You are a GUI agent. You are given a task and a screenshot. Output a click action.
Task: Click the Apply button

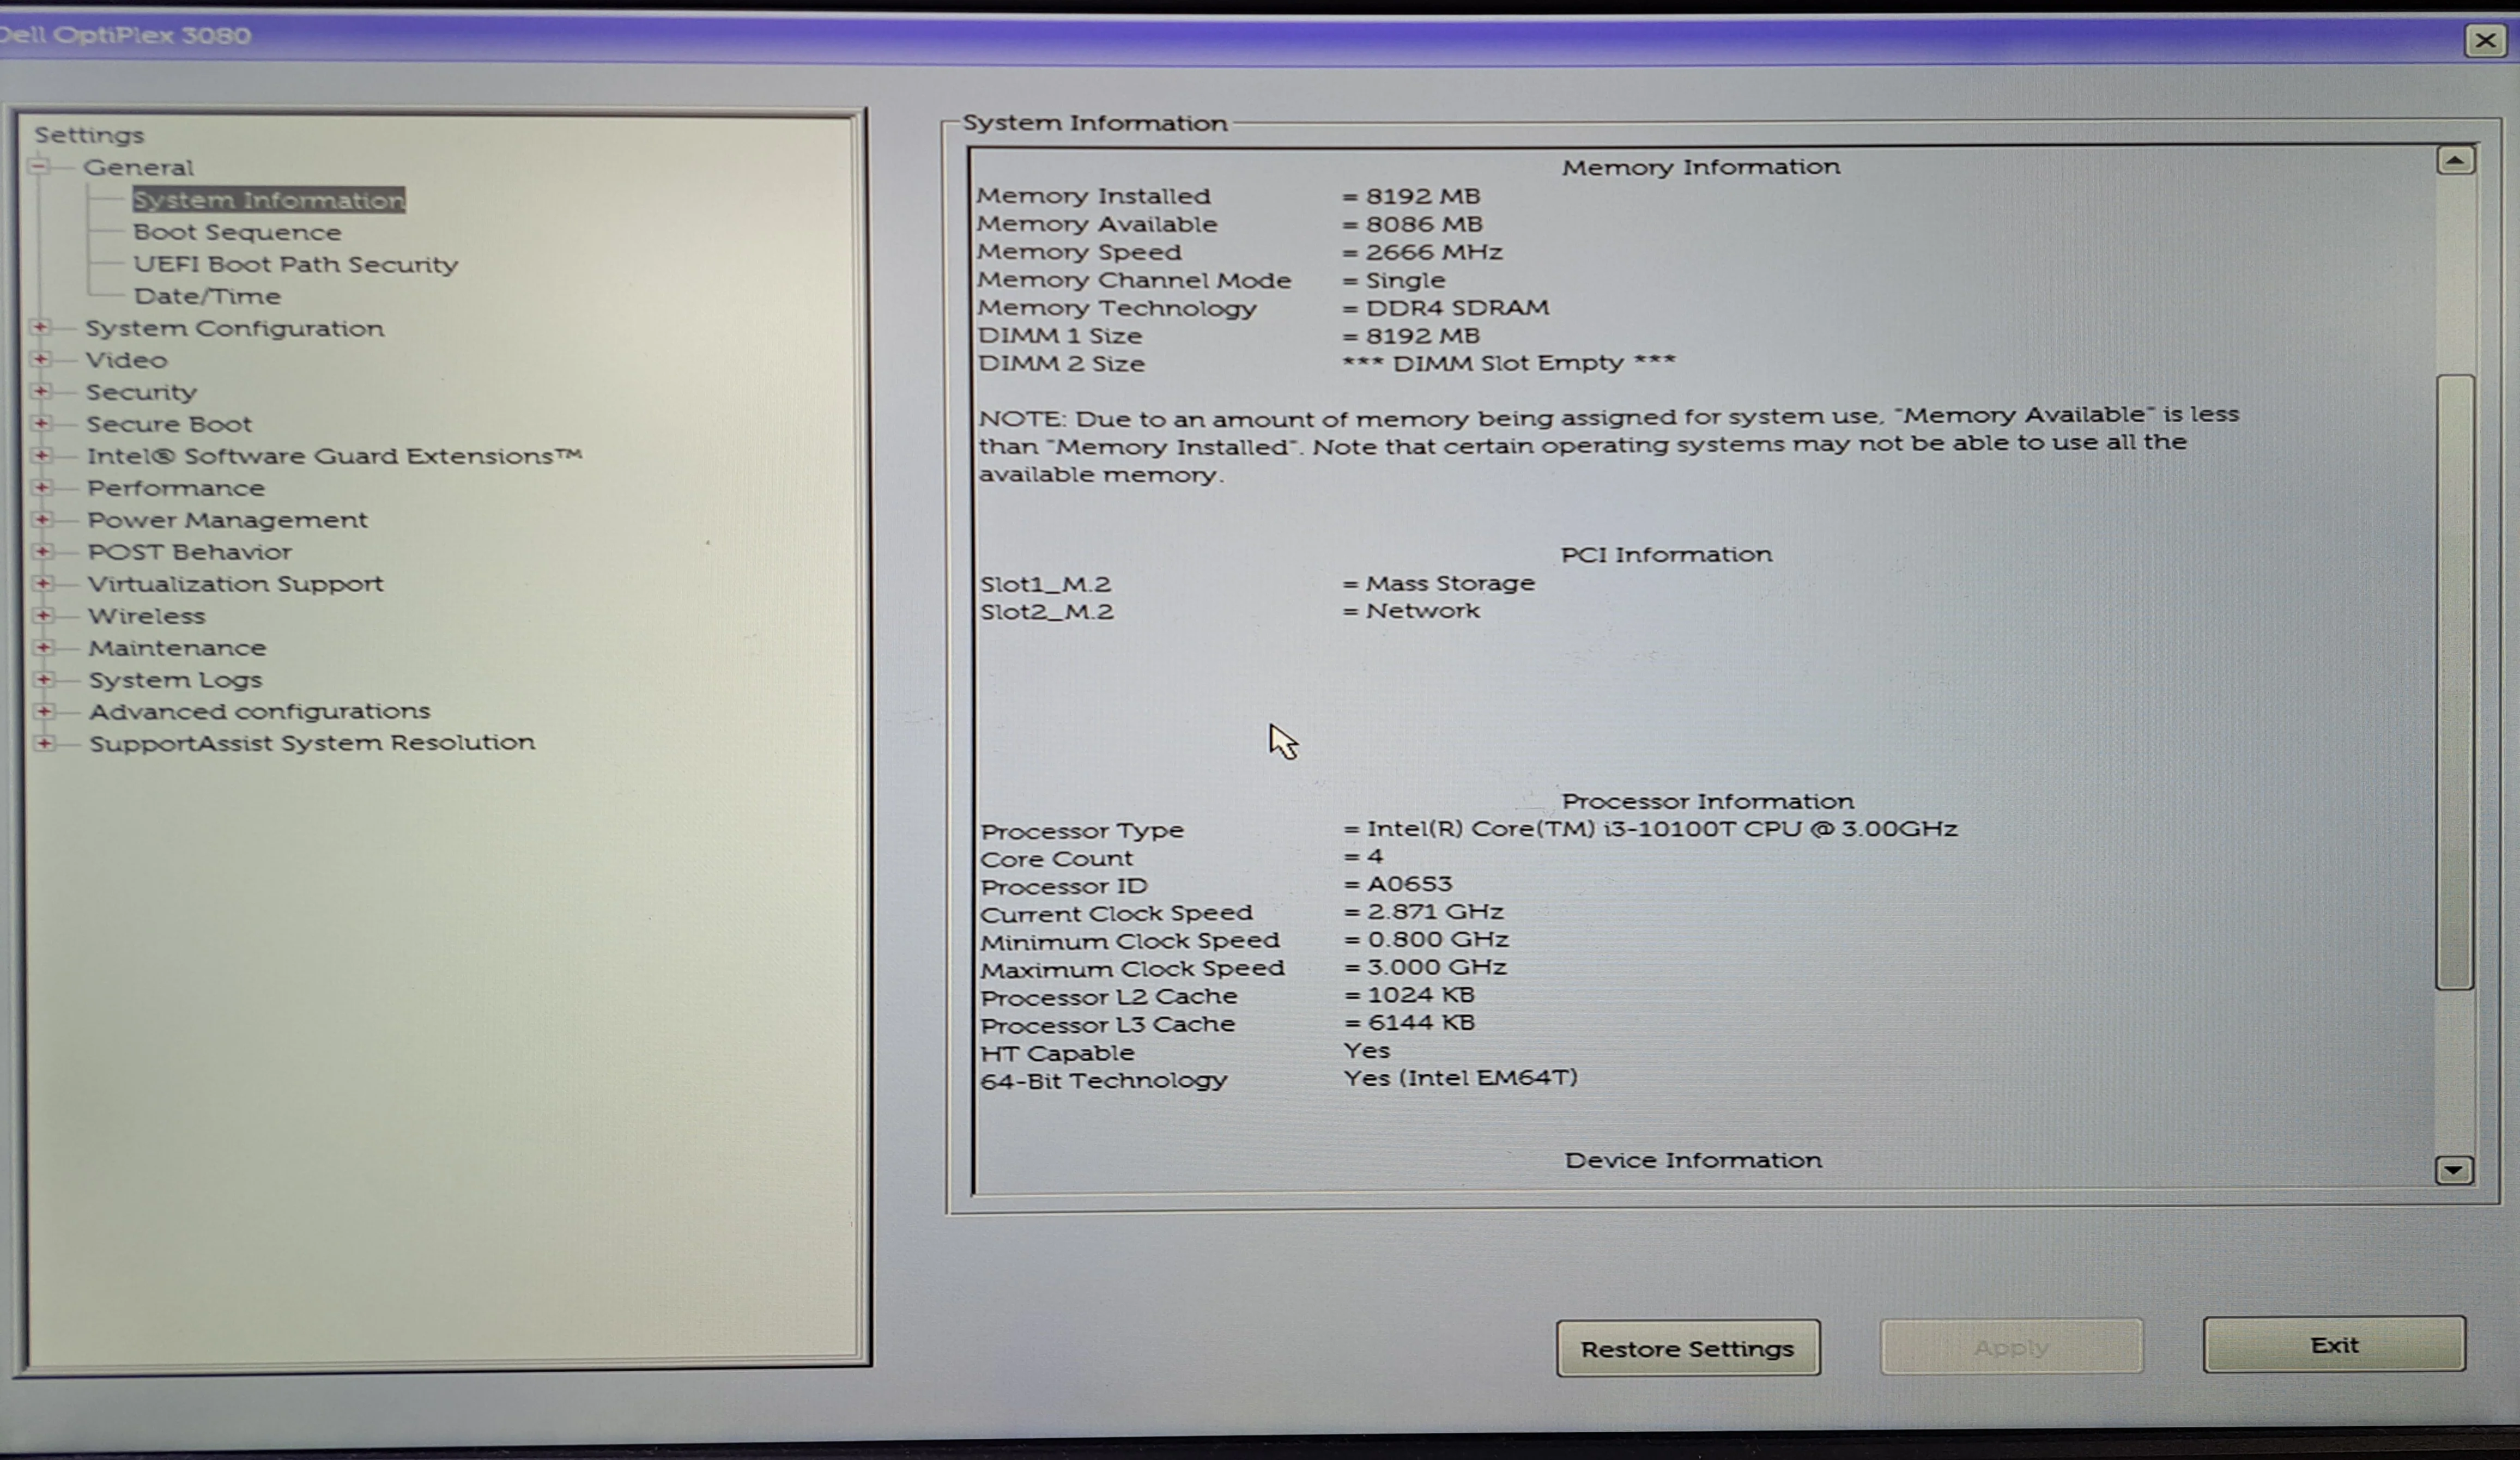(2011, 1347)
